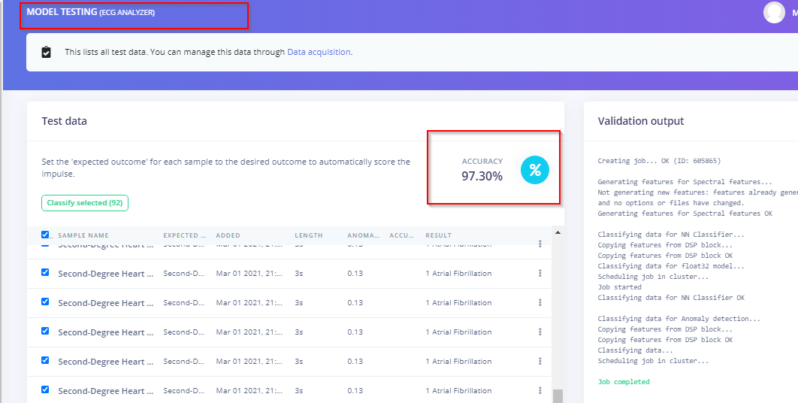The width and height of the screenshot is (798, 403).
Task: Click the clipboard icon in the info banner
Action: tap(47, 53)
